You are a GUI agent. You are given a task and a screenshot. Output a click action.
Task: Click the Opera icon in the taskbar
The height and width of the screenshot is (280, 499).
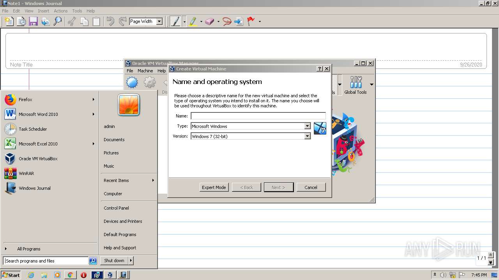[83, 275]
